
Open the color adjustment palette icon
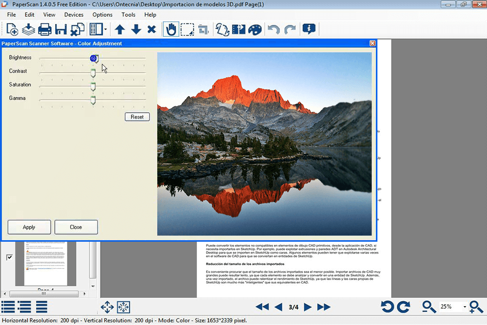click(255, 29)
